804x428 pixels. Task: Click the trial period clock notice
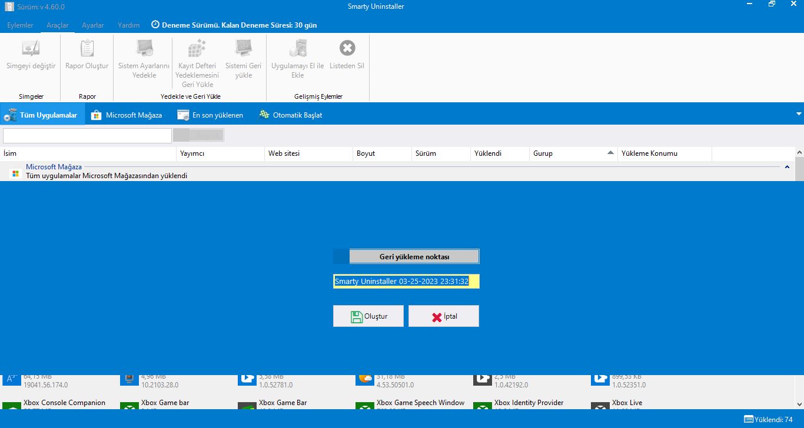point(234,25)
